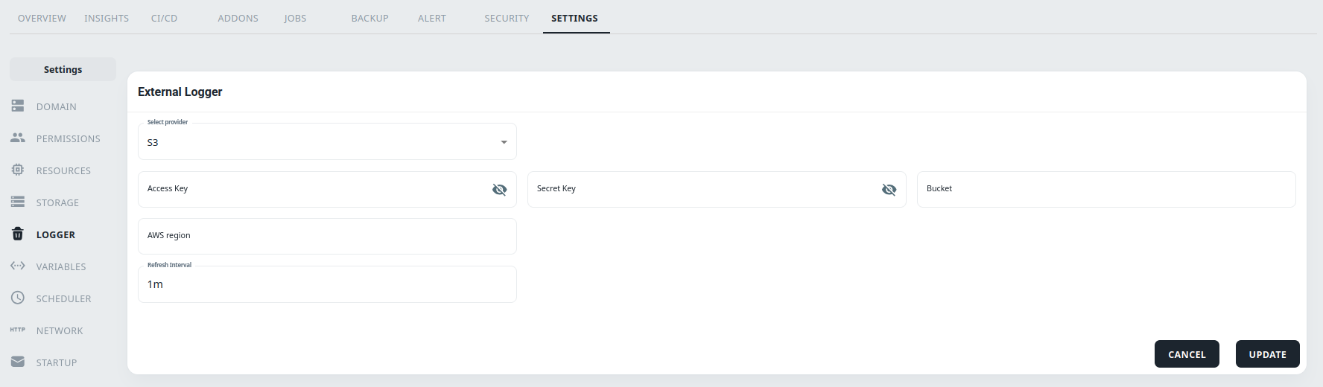Click the provider dropdown arrow
The image size is (1323, 387).
click(504, 142)
